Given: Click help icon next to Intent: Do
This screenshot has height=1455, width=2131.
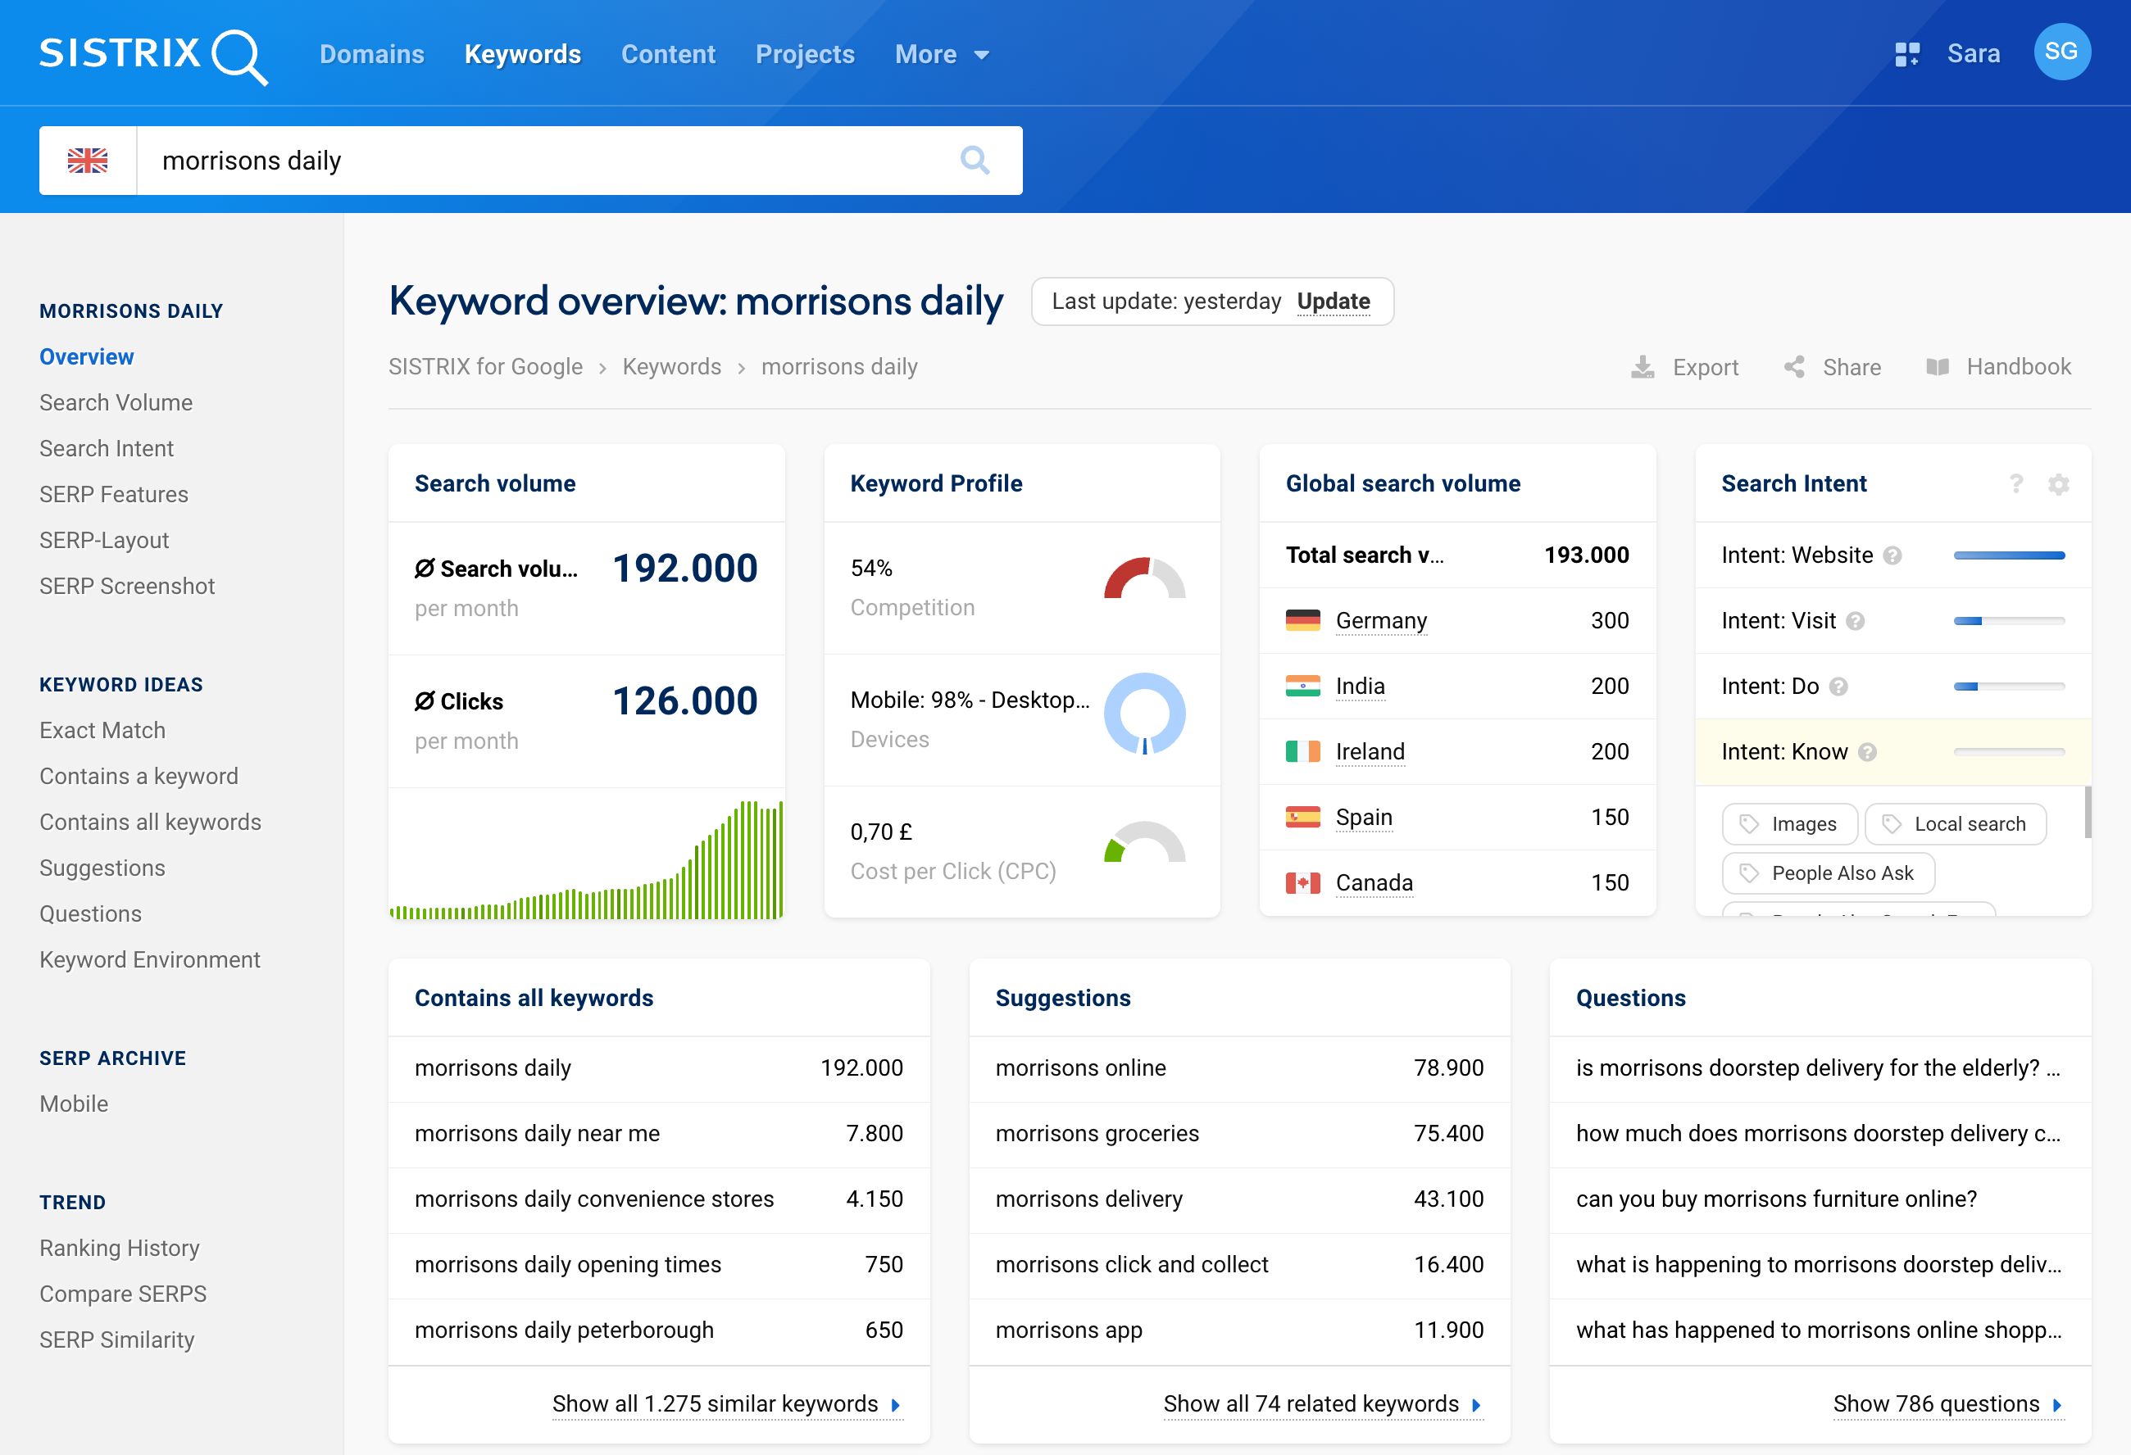Looking at the screenshot, I should coord(1838,687).
